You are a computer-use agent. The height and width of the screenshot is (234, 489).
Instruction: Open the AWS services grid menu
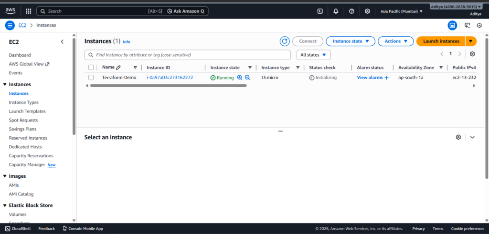28,11
